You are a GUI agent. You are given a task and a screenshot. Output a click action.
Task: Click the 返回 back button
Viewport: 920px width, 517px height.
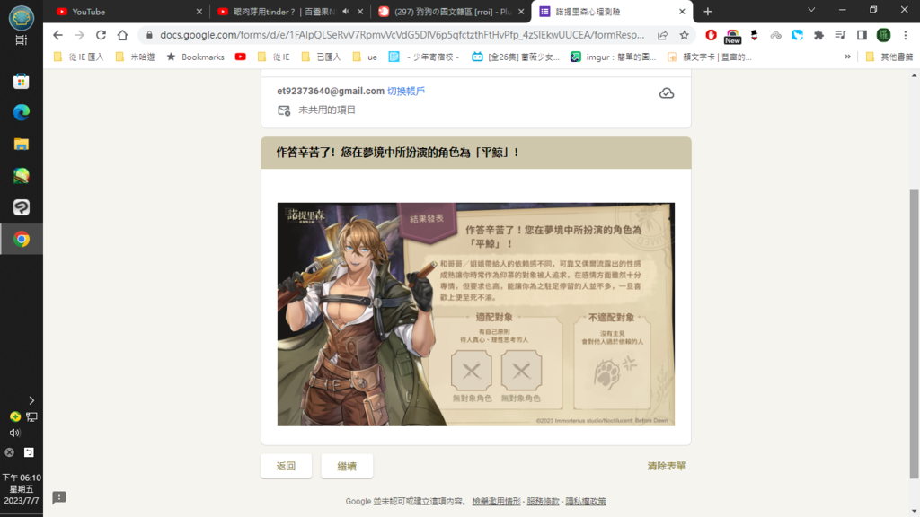point(286,466)
